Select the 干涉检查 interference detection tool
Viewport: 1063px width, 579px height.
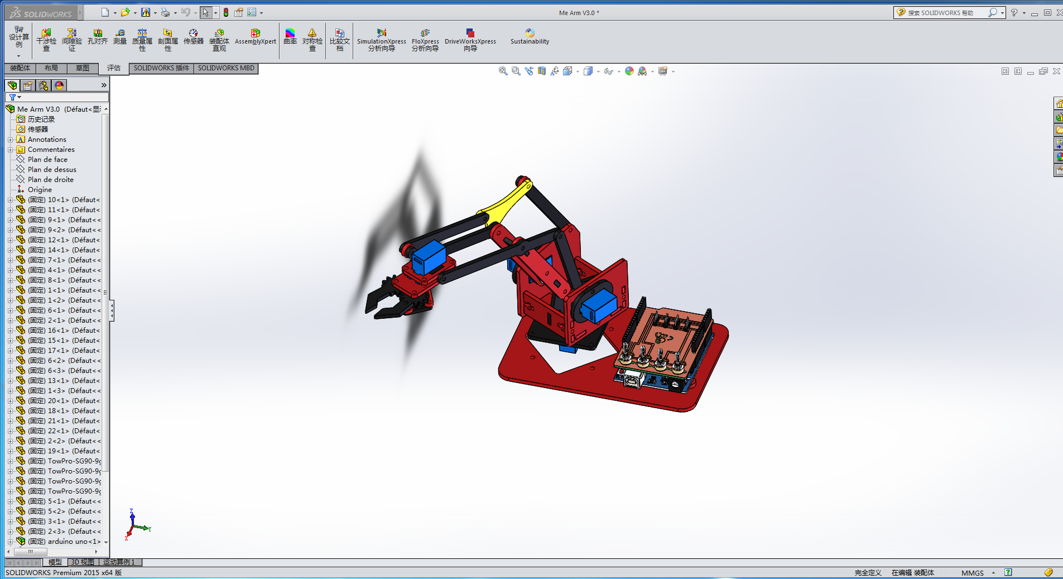(46, 39)
